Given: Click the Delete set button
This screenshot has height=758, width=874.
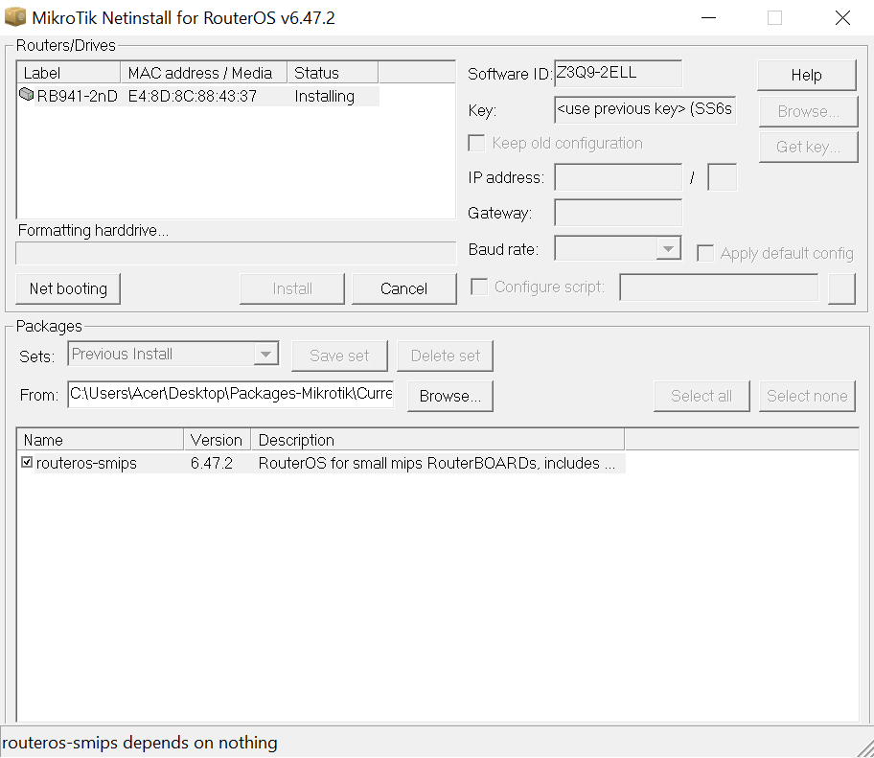Looking at the screenshot, I should [x=446, y=356].
